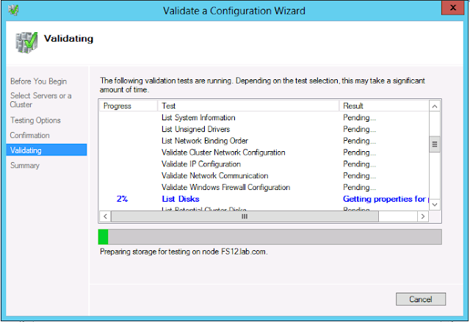Viewport: 470px width, 322px height.
Task: Click the wizard icon in the title bar
Action: 13,10
